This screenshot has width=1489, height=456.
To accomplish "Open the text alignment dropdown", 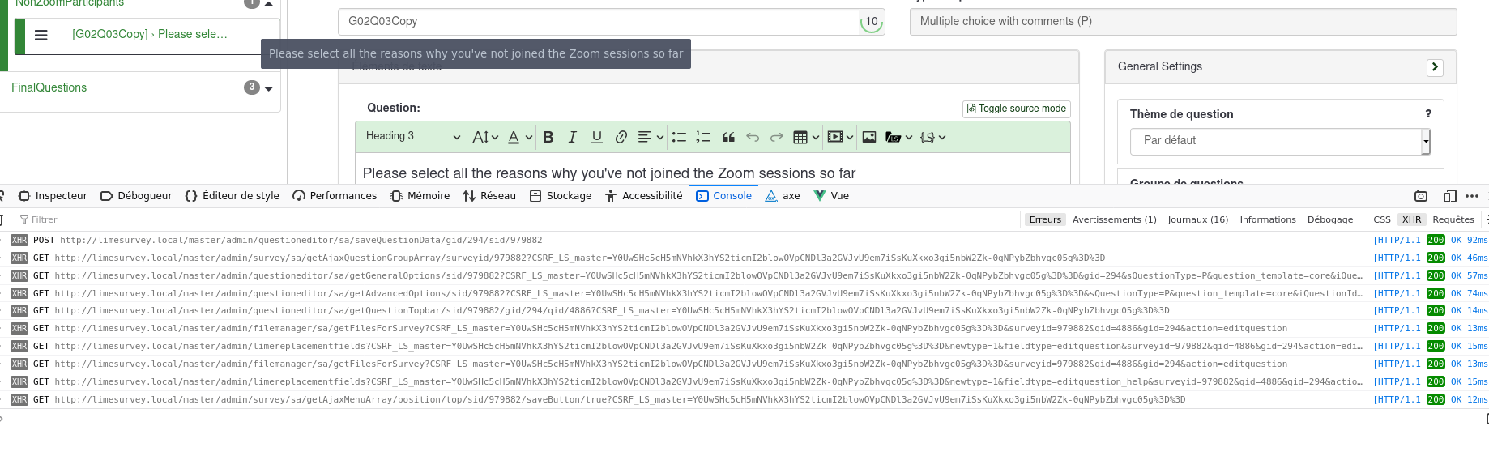I will 651,137.
